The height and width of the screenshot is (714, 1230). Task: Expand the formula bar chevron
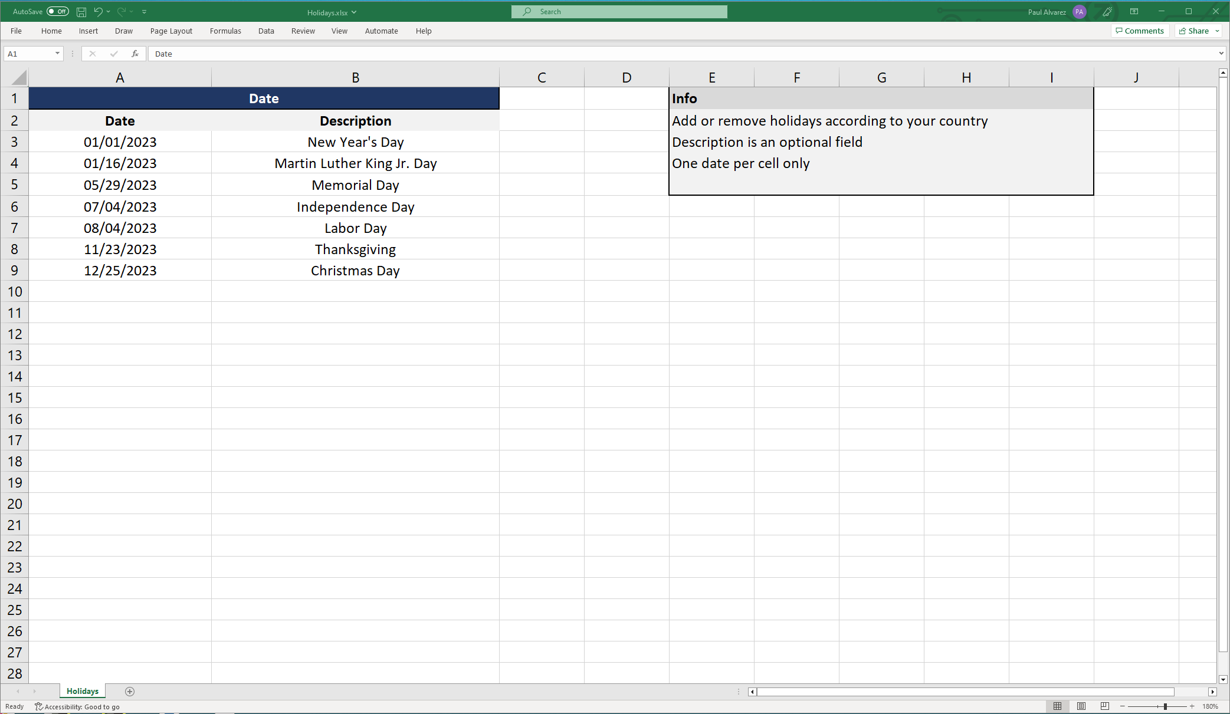point(1221,54)
